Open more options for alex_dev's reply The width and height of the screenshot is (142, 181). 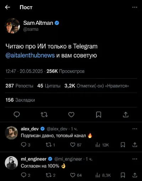coord(135,129)
